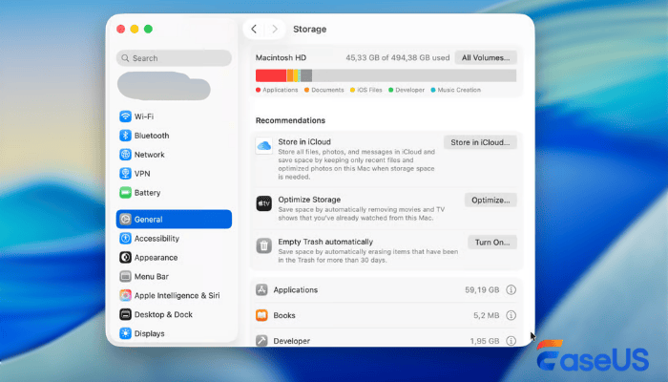
Task: Click the Accessibility sidebar icon
Action: (x=125, y=239)
